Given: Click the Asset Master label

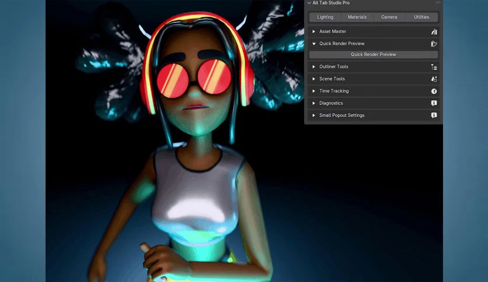Looking at the screenshot, I should [x=332, y=31].
